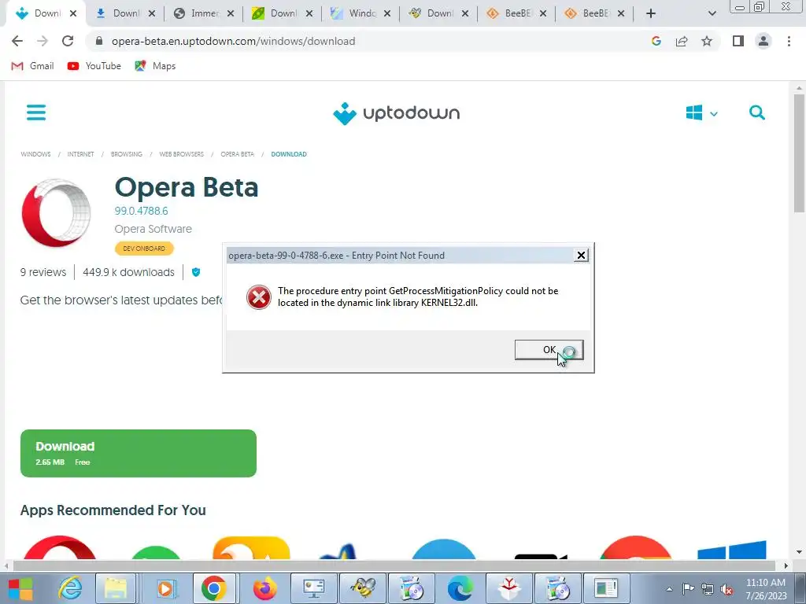
Task: Click the browser forward arrow
Action: tap(43, 41)
